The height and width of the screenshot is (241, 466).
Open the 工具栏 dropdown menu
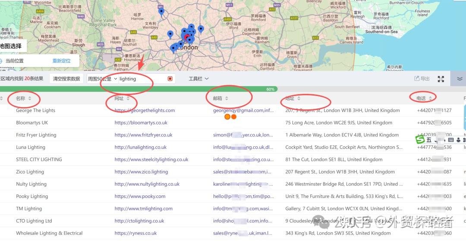(198, 79)
